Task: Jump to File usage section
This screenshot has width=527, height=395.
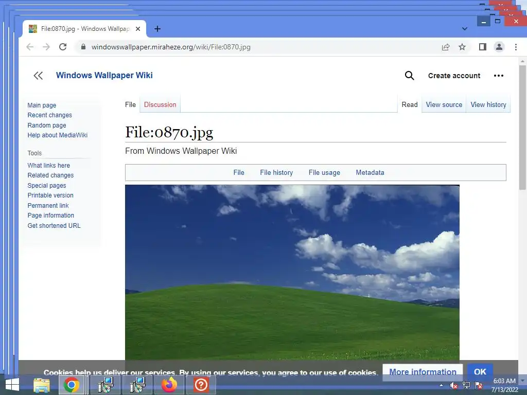Action: pos(324,172)
